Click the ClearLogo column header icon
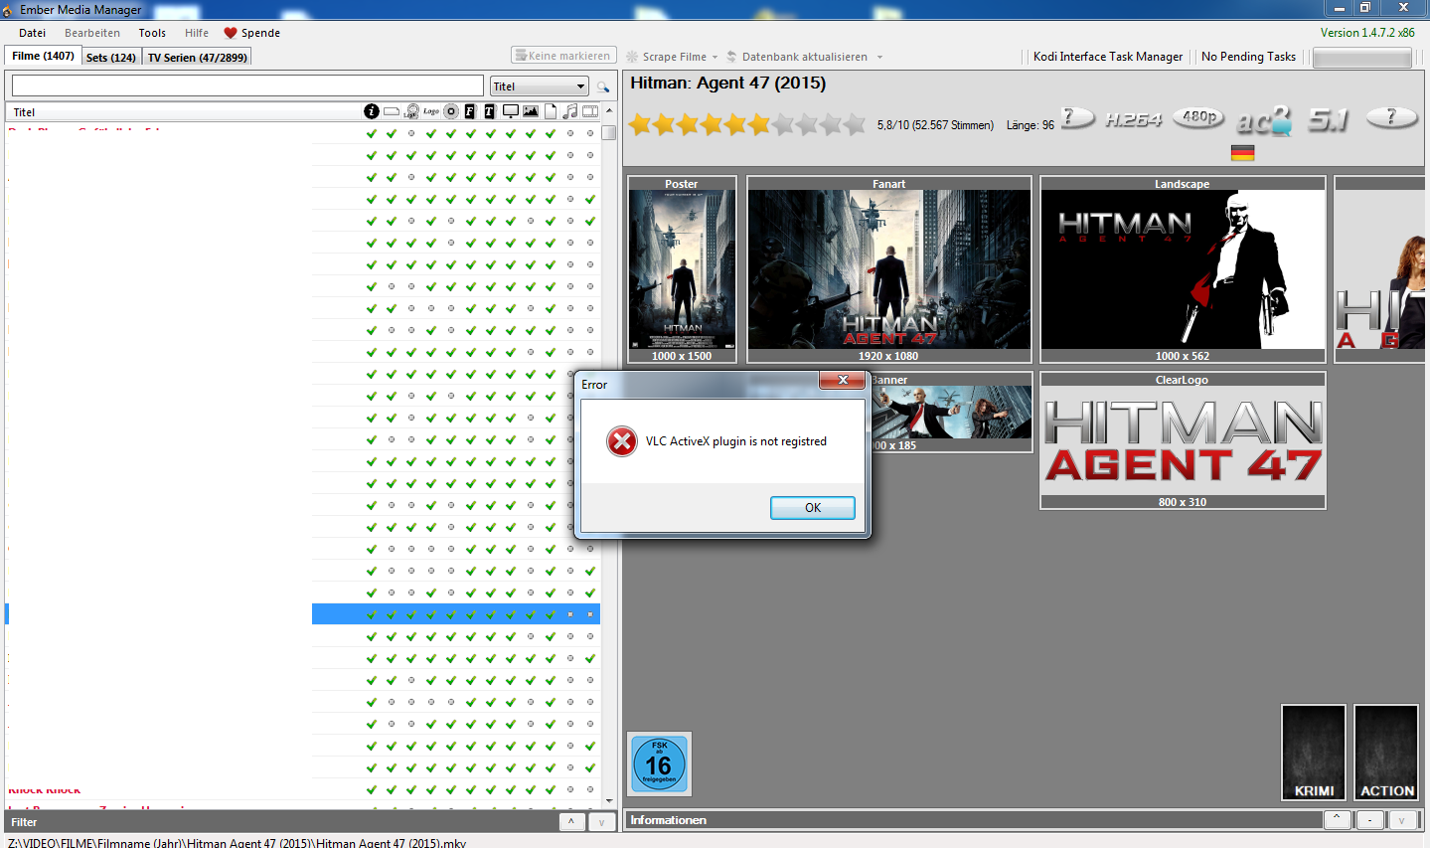 (x=411, y=111)
